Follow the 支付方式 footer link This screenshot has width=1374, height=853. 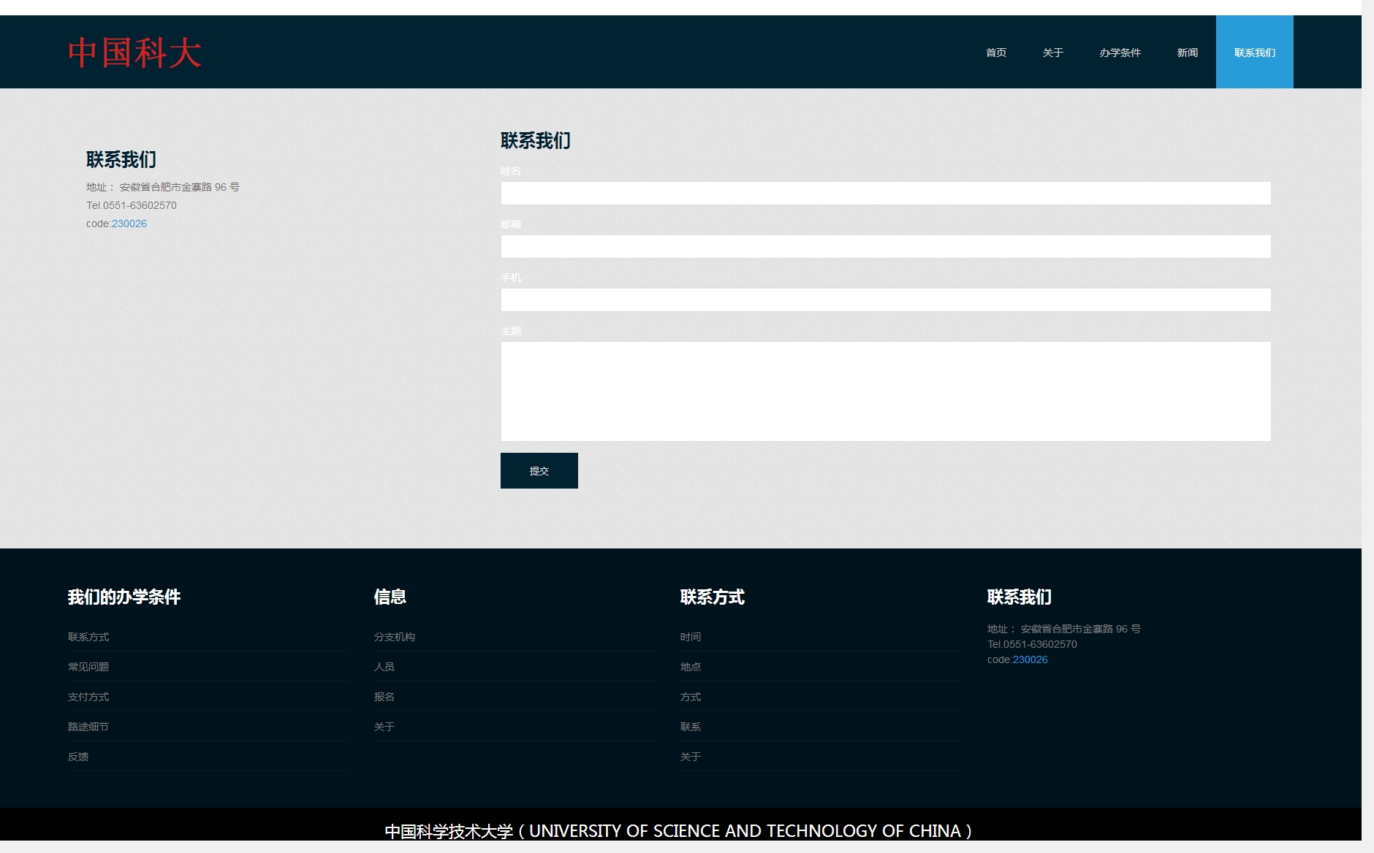tap(88, 697)
